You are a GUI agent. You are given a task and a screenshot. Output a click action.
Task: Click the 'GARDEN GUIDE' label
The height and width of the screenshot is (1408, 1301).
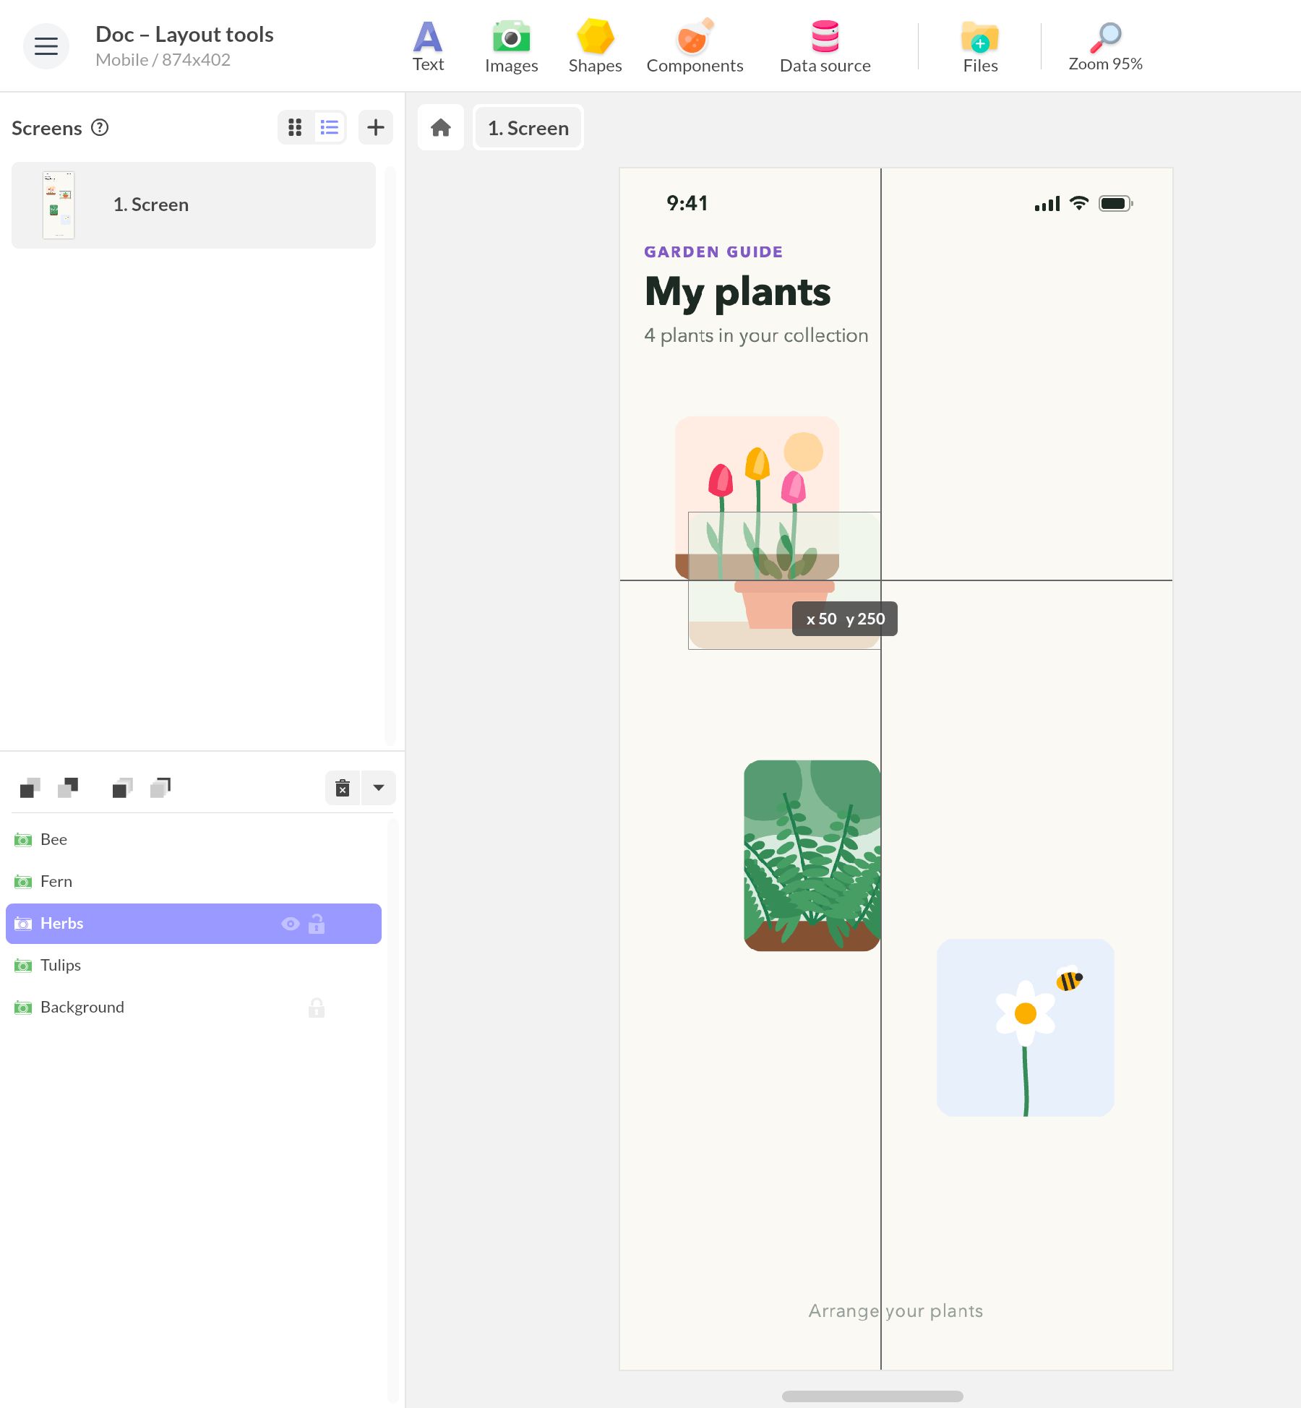(713, 252)
